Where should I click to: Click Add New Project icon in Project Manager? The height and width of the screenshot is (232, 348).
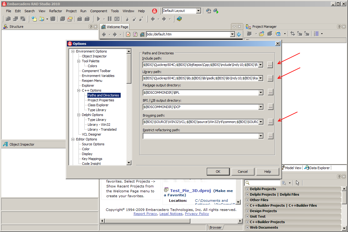click(262, 34)
